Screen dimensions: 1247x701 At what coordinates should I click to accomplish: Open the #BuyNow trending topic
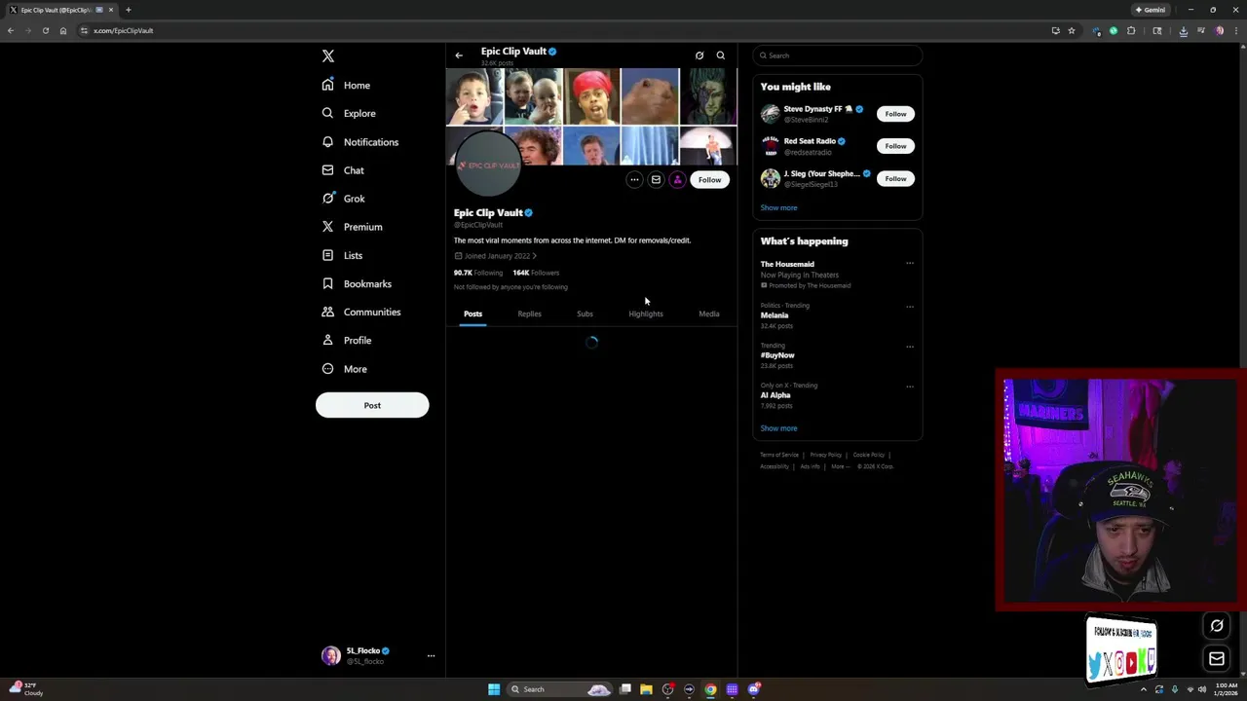[x=777, y=355]
